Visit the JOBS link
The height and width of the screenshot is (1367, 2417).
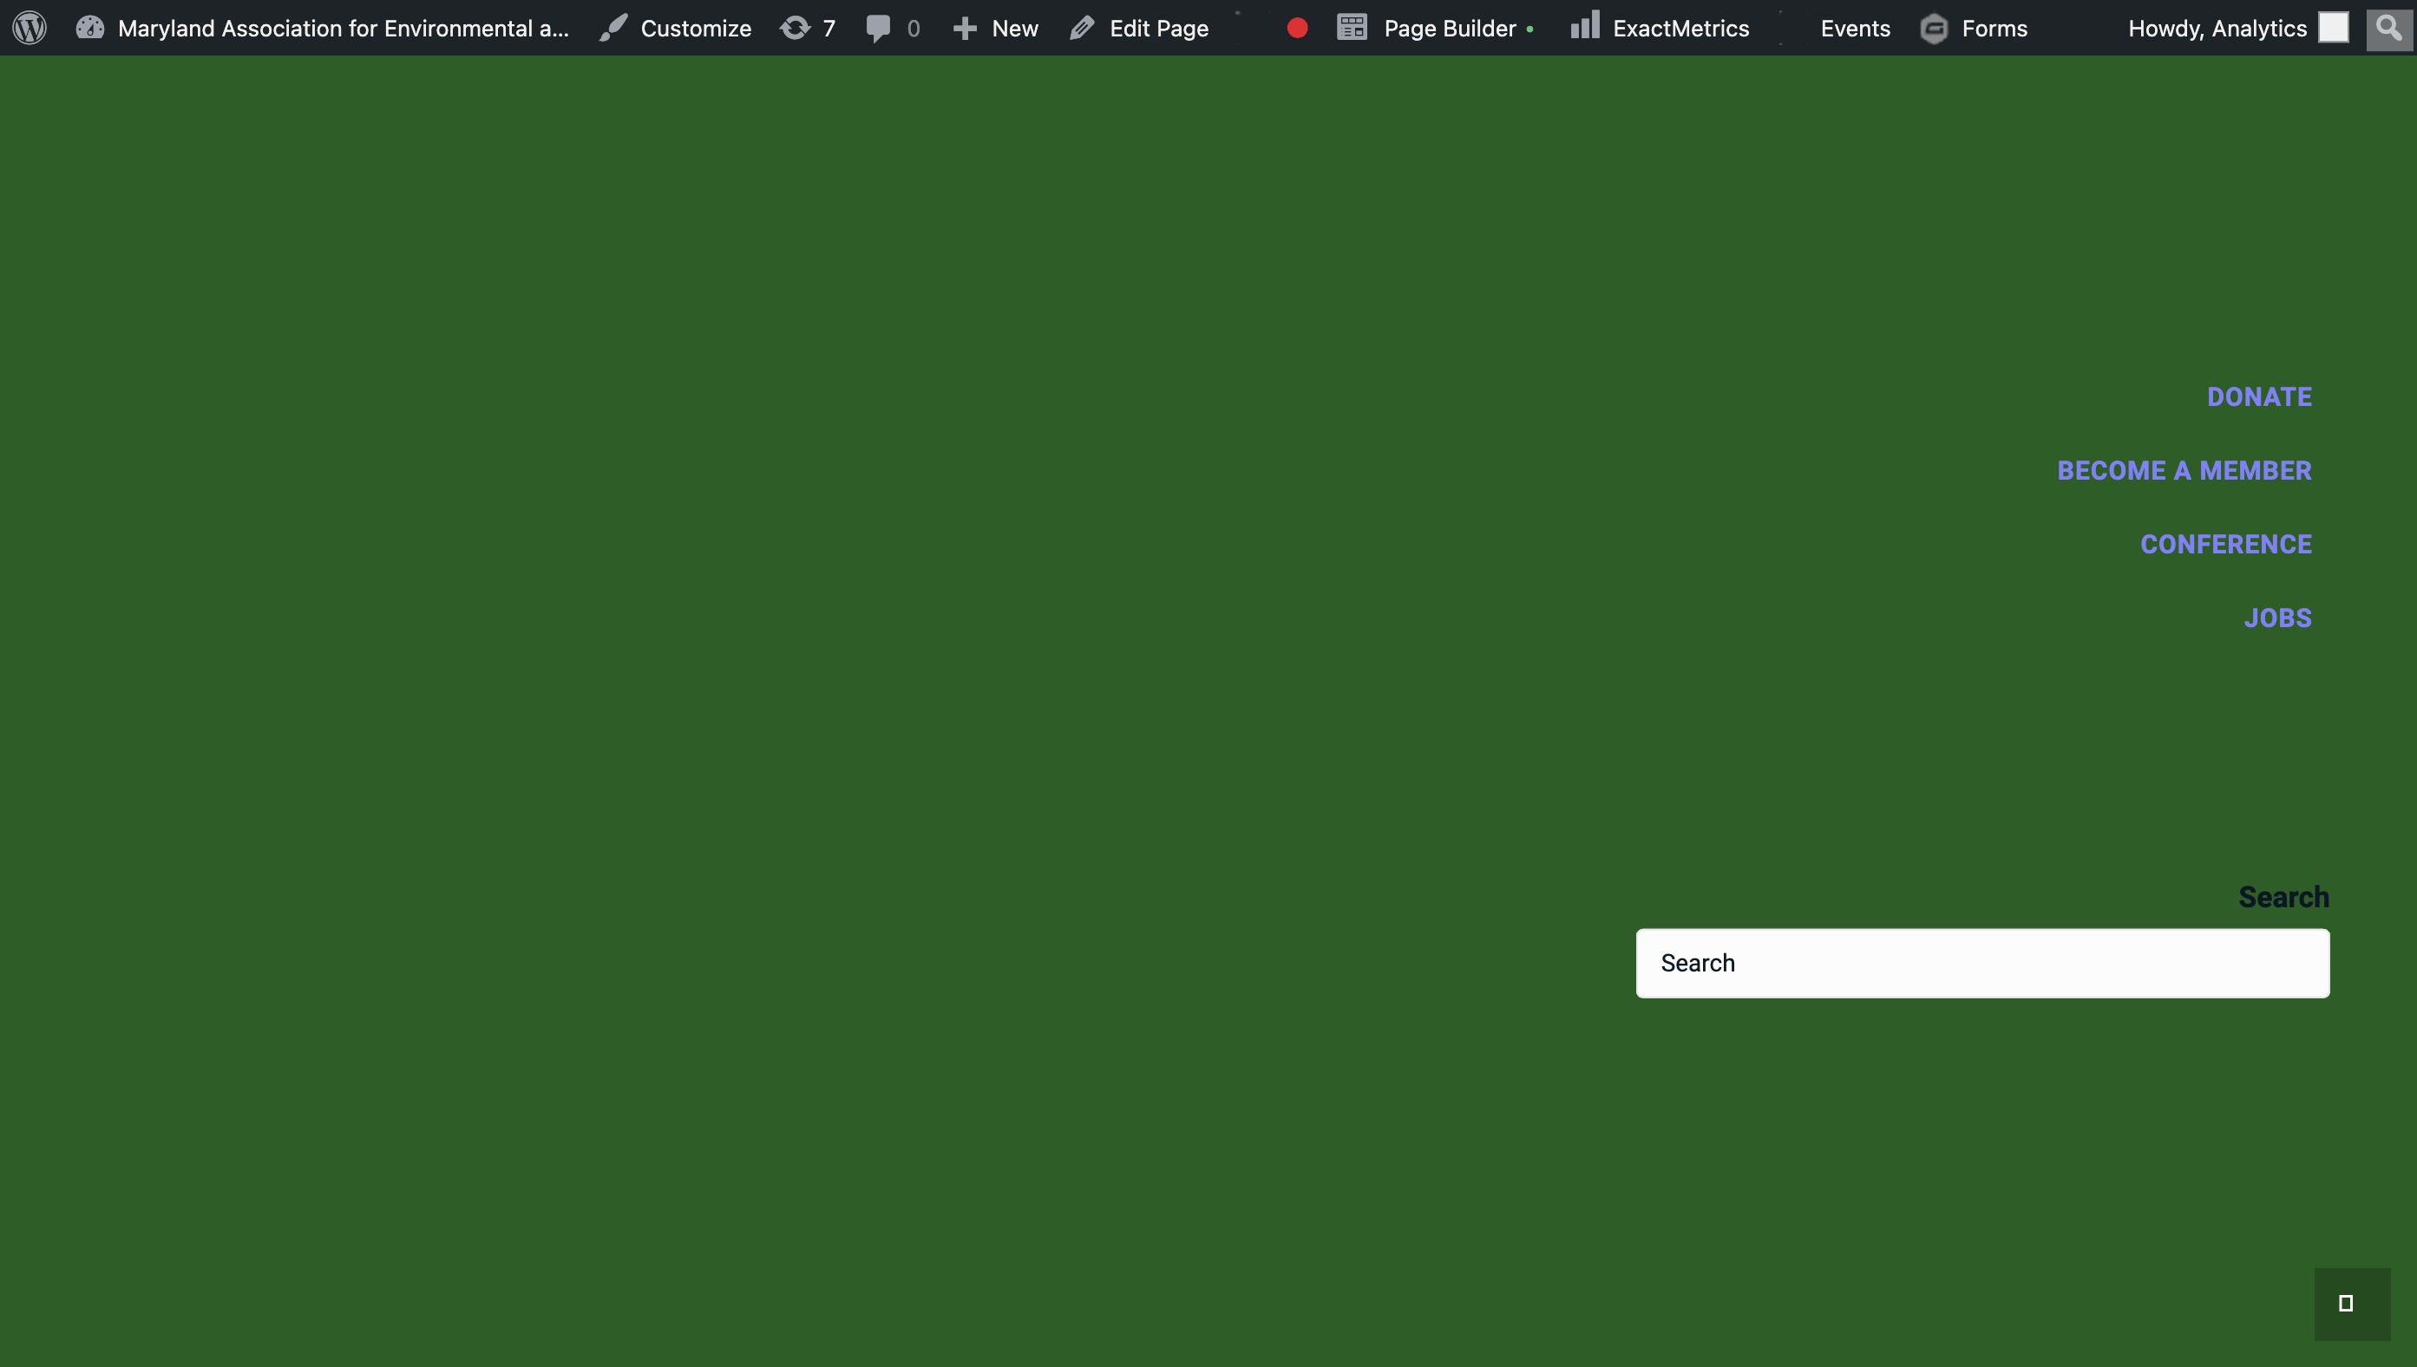2277,618
